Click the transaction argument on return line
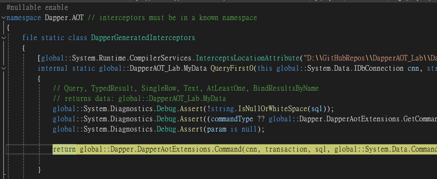 (286, 150)
